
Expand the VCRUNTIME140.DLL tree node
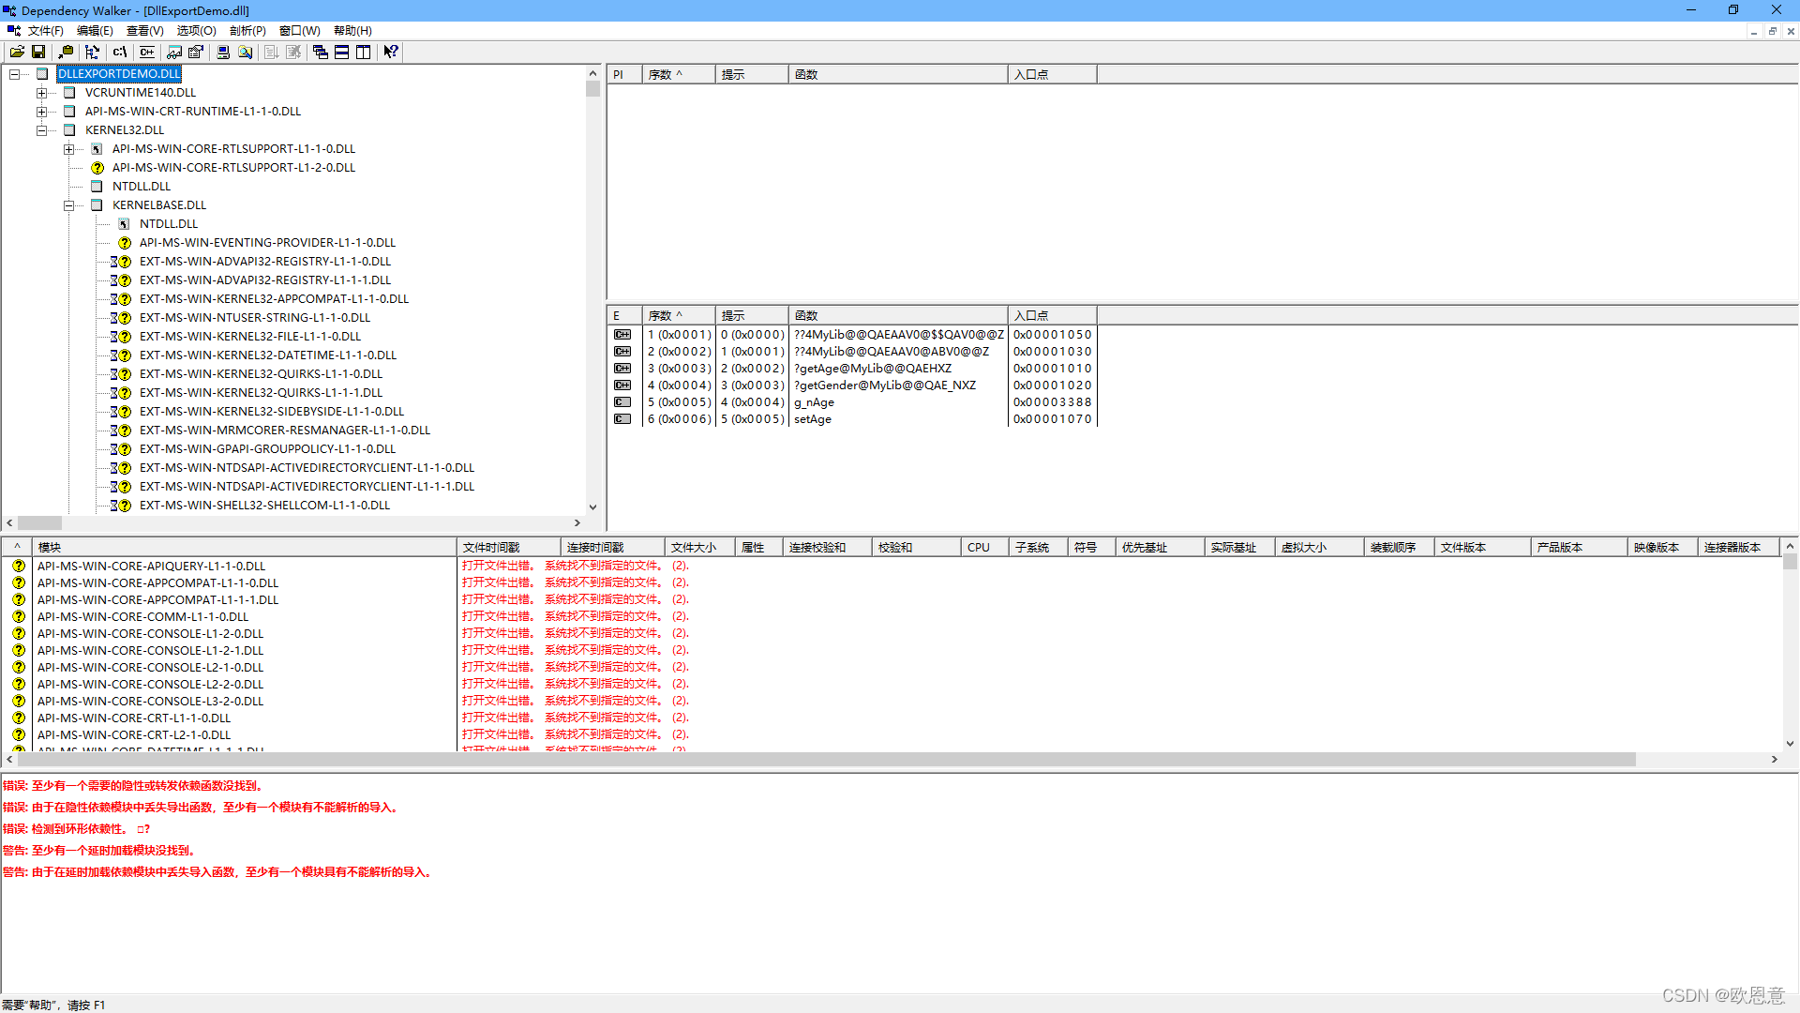click(41, 93)
